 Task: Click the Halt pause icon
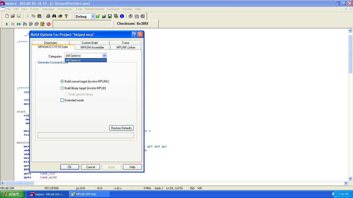(13, 24)
